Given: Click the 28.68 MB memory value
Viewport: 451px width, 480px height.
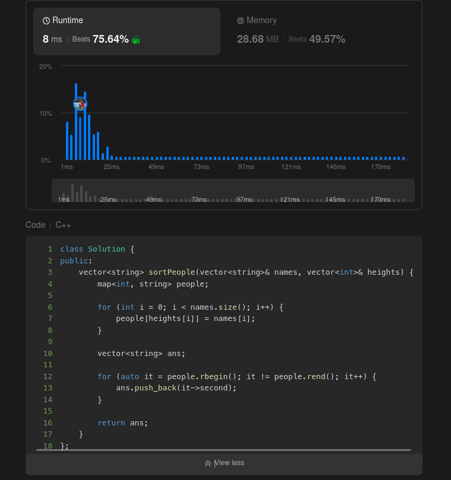Looking at the screenshot, I should (x=257, y=39).
